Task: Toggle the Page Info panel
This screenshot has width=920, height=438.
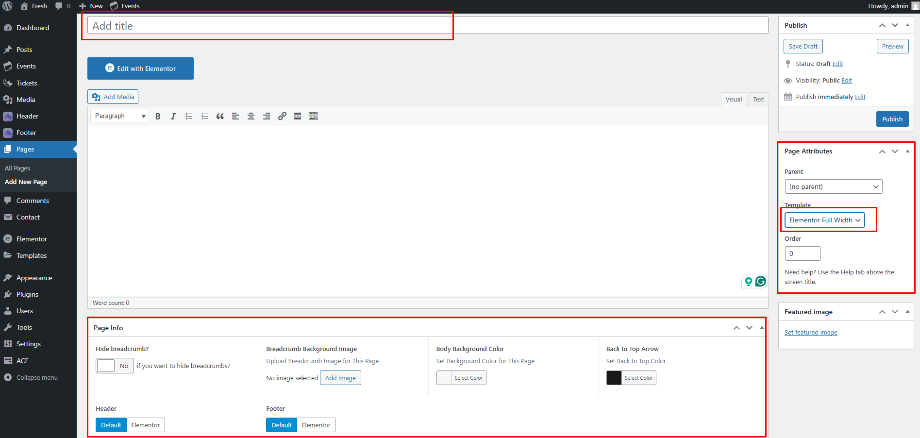Action: tap(762, 328)
